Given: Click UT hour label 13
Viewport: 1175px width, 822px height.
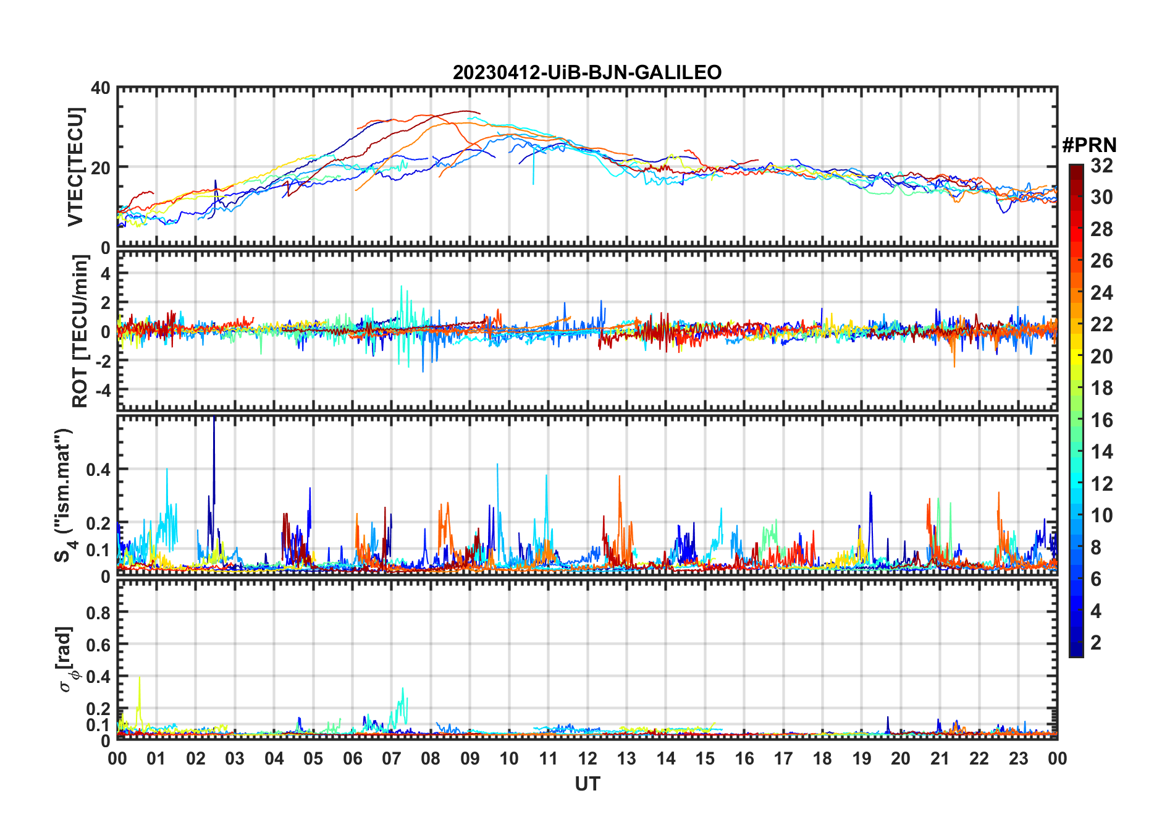Looking at the screenshot, I should pos(626,758).
